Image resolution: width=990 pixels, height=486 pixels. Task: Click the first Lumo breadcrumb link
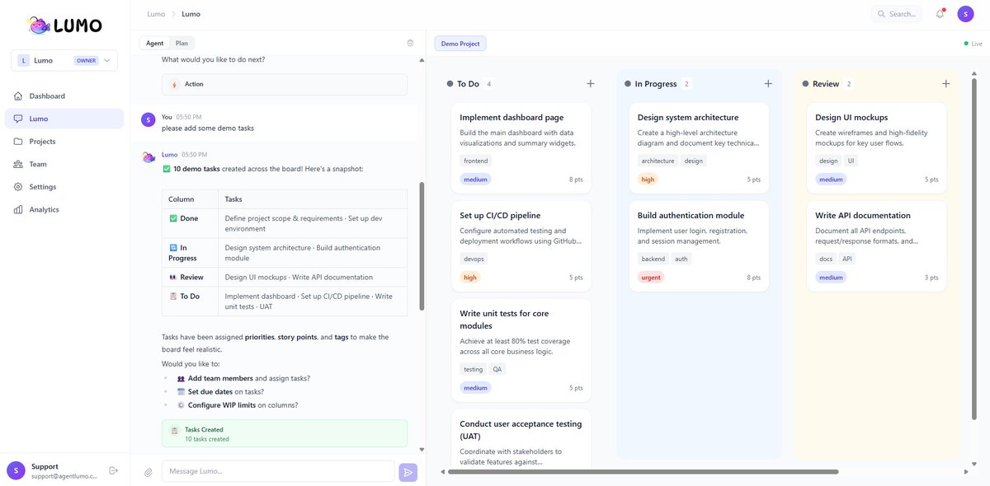[x=155, y=14]
